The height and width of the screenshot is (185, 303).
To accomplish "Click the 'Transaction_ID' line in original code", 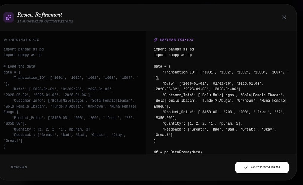I will 75,78.
